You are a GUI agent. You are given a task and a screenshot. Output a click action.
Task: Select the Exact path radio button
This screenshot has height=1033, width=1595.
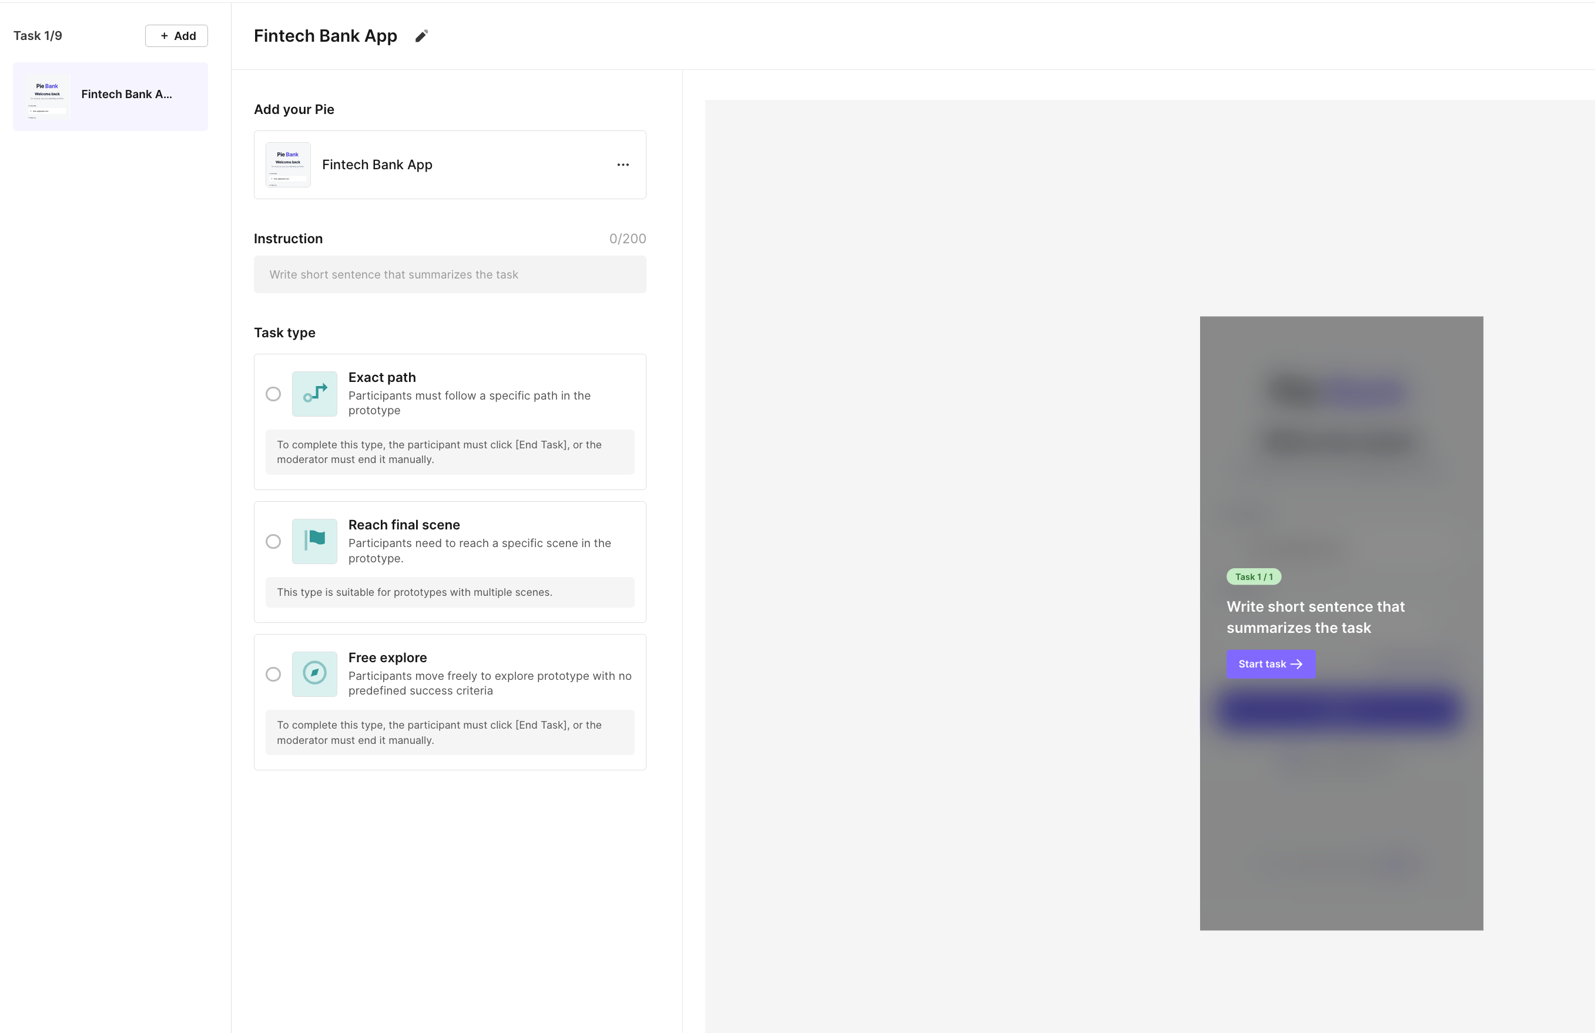(273, 394)
